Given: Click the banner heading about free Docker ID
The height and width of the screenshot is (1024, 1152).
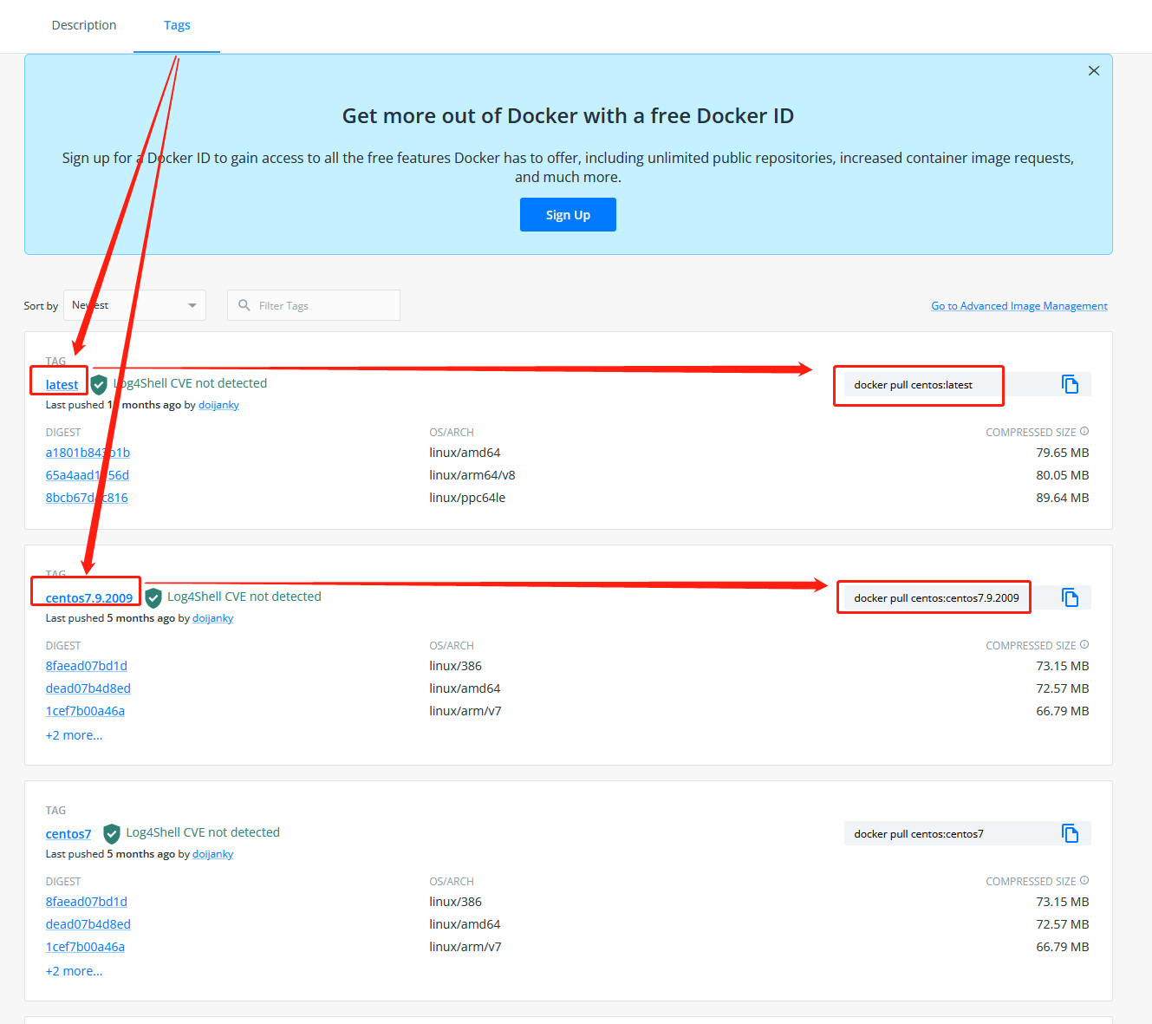Looking at the screenshot, I should point(568,116).
